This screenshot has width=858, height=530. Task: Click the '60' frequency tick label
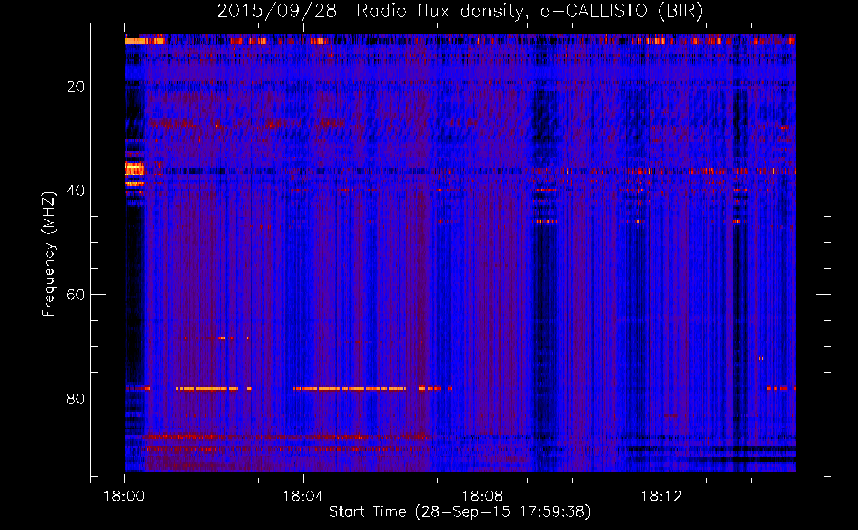(x=76, y=295)
